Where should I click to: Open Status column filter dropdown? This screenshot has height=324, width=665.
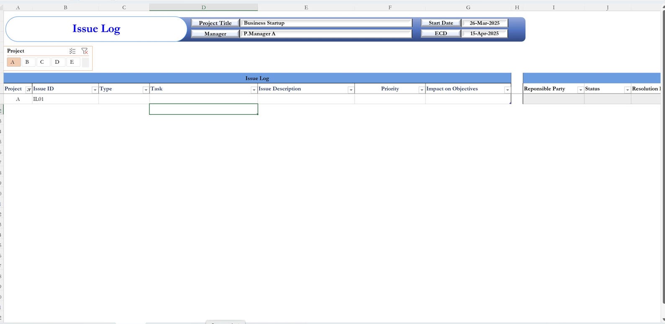click(627, 90)
